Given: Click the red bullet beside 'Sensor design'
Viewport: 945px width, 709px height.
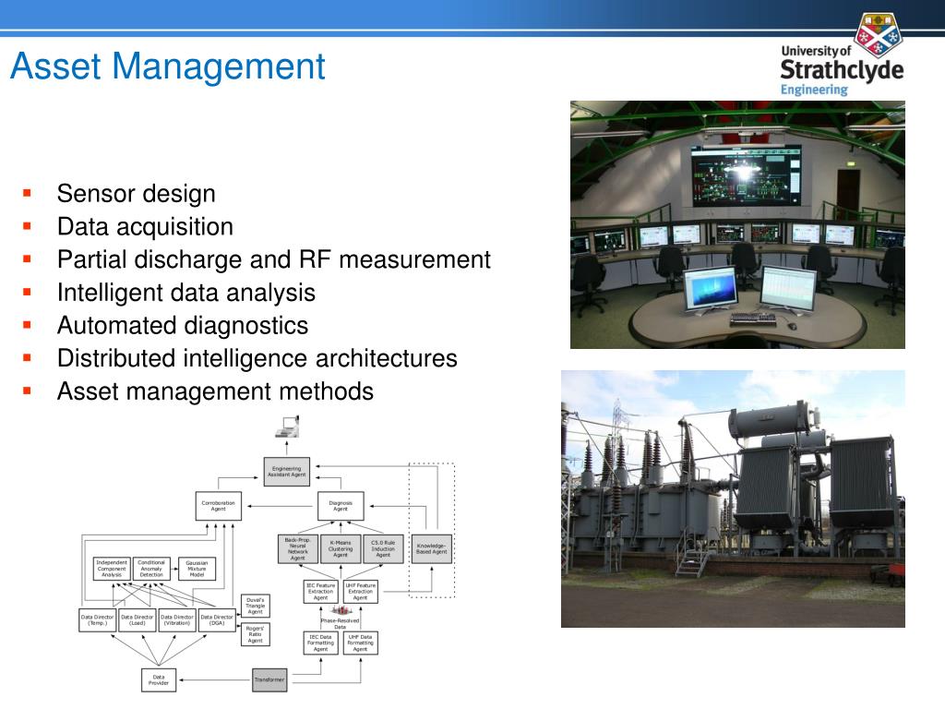Looking at the screenshot, I should pyautogui.click(x=27, y=194).
